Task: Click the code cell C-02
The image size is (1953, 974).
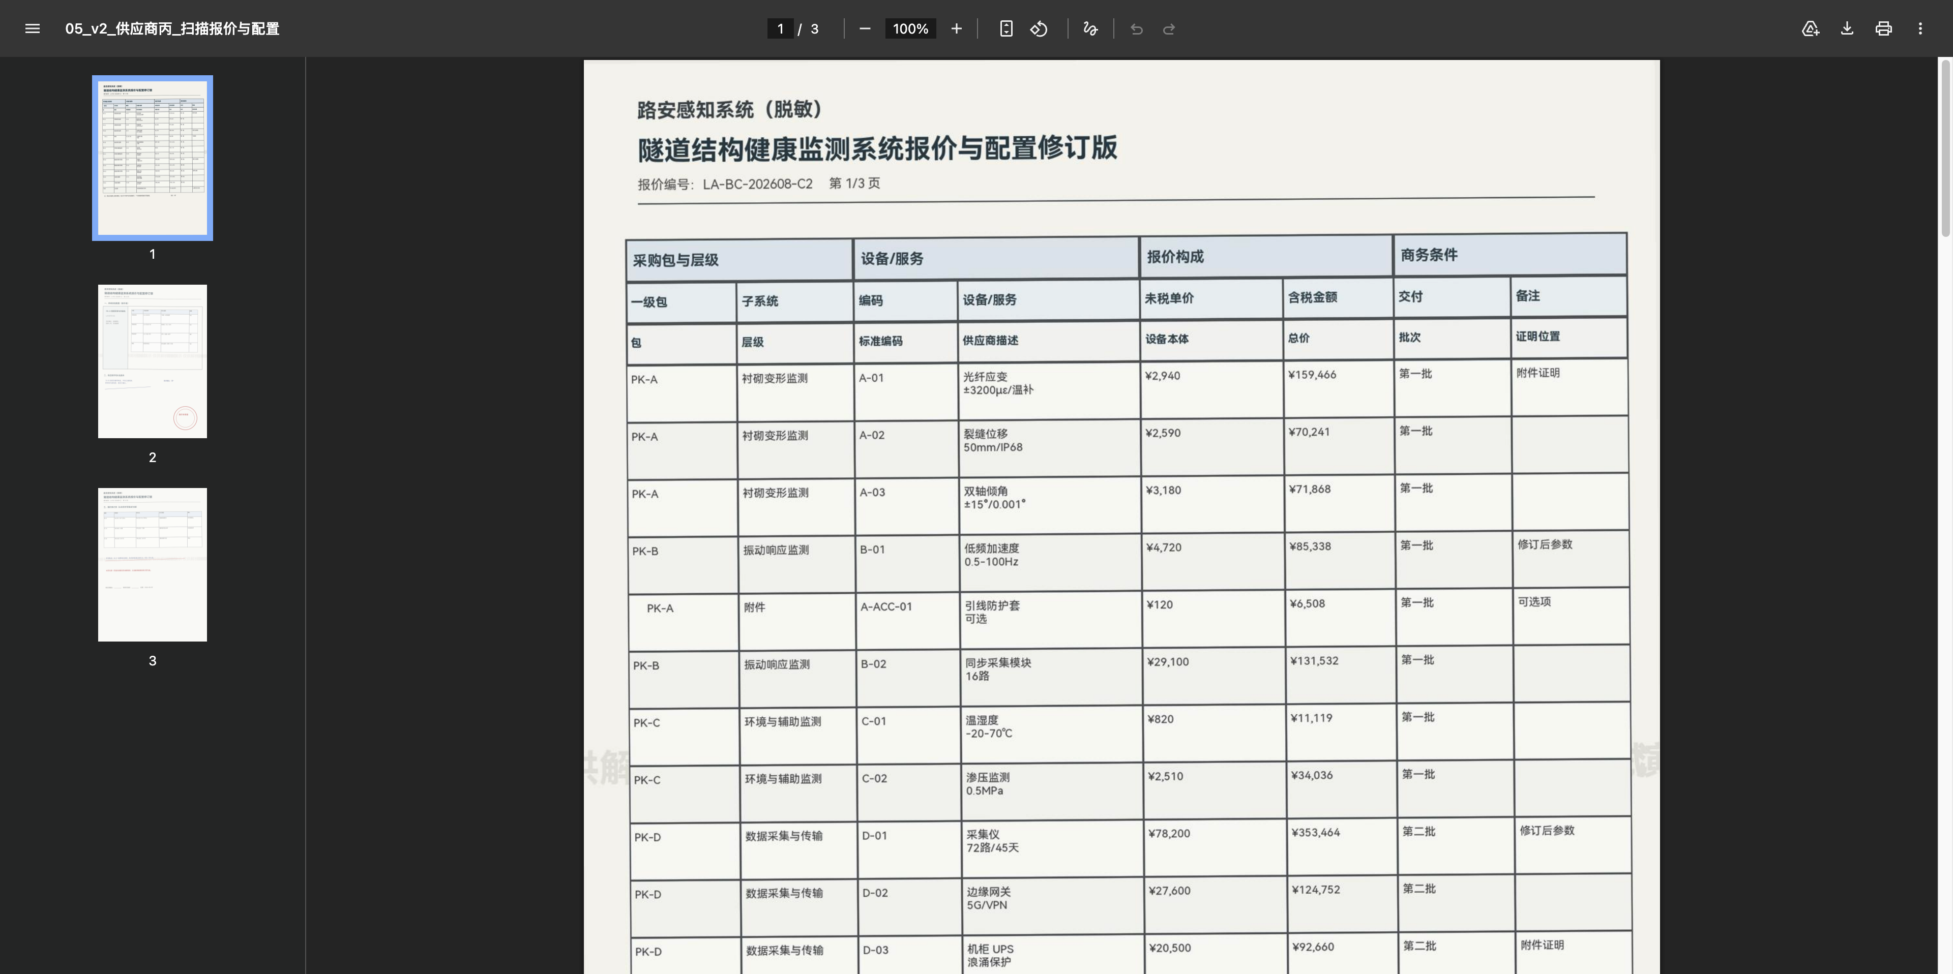Action: (875, 778)
